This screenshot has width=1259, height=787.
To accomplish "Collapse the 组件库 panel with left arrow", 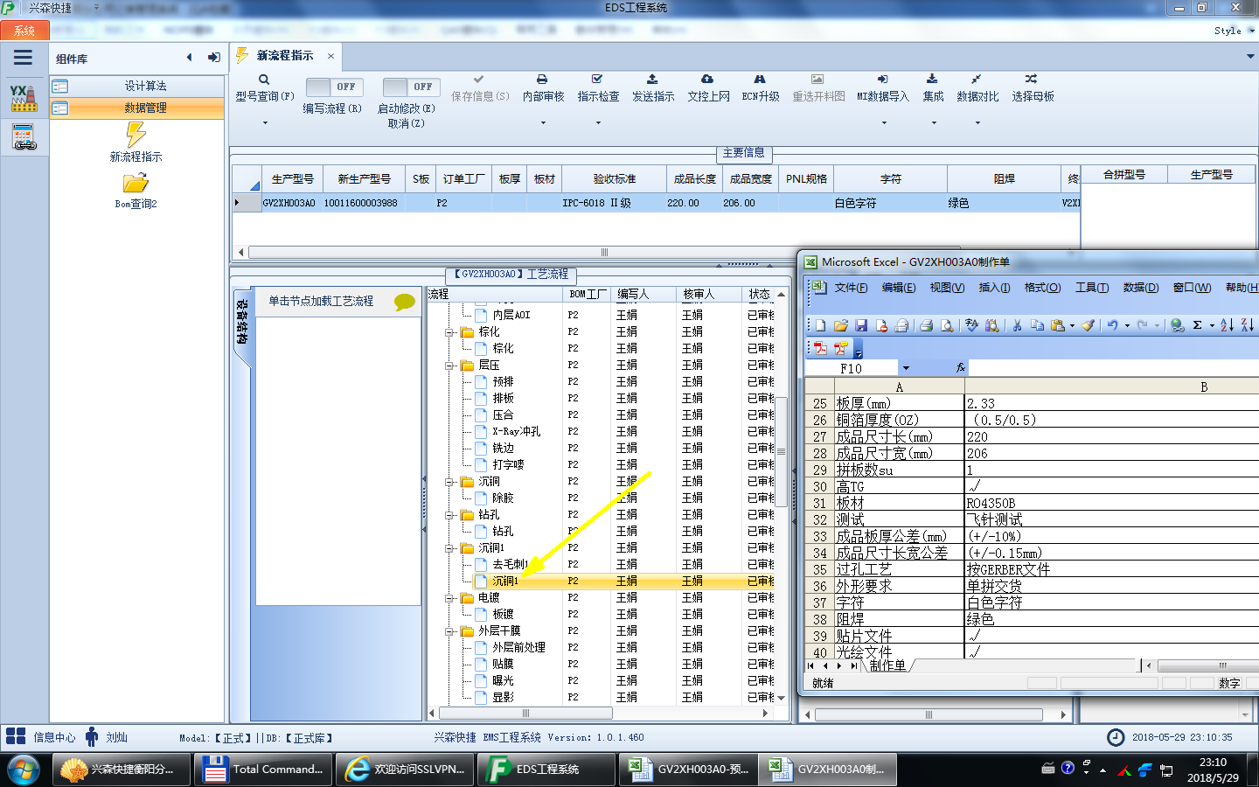I will tap(189, 58).
